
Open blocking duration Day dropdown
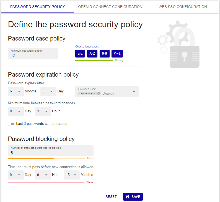(16, 175)
